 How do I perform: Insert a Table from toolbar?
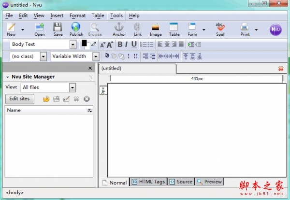pos(174,29)
